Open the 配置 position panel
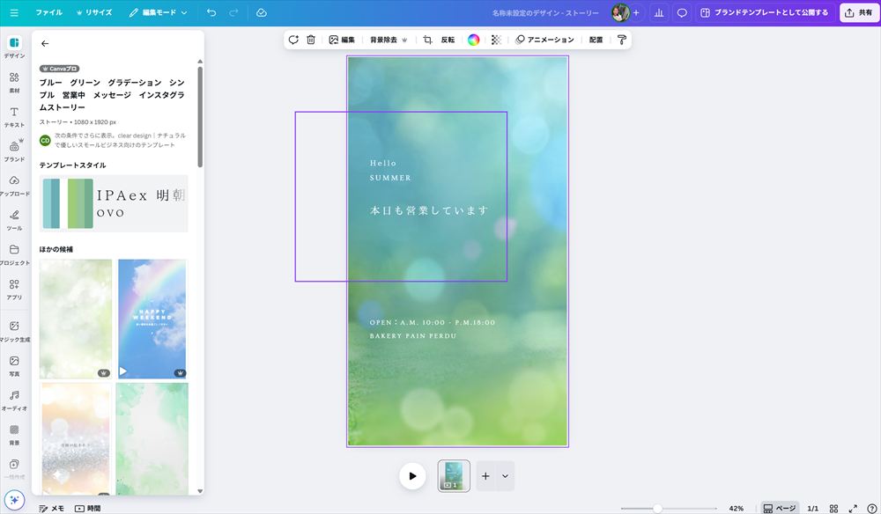The image size is (881, 514). tap(596, 40)
